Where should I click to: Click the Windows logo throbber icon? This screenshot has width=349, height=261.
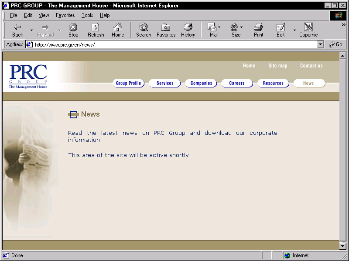pos(338,15)
